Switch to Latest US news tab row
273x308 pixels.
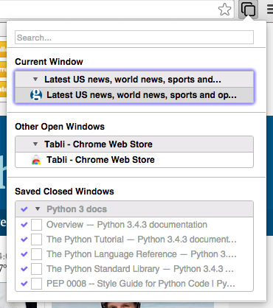pyautogui.click(x=134, y=95)
